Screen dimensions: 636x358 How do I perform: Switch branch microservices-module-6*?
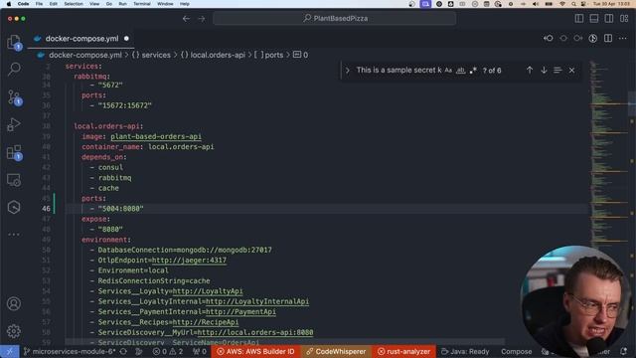(70, 351)
